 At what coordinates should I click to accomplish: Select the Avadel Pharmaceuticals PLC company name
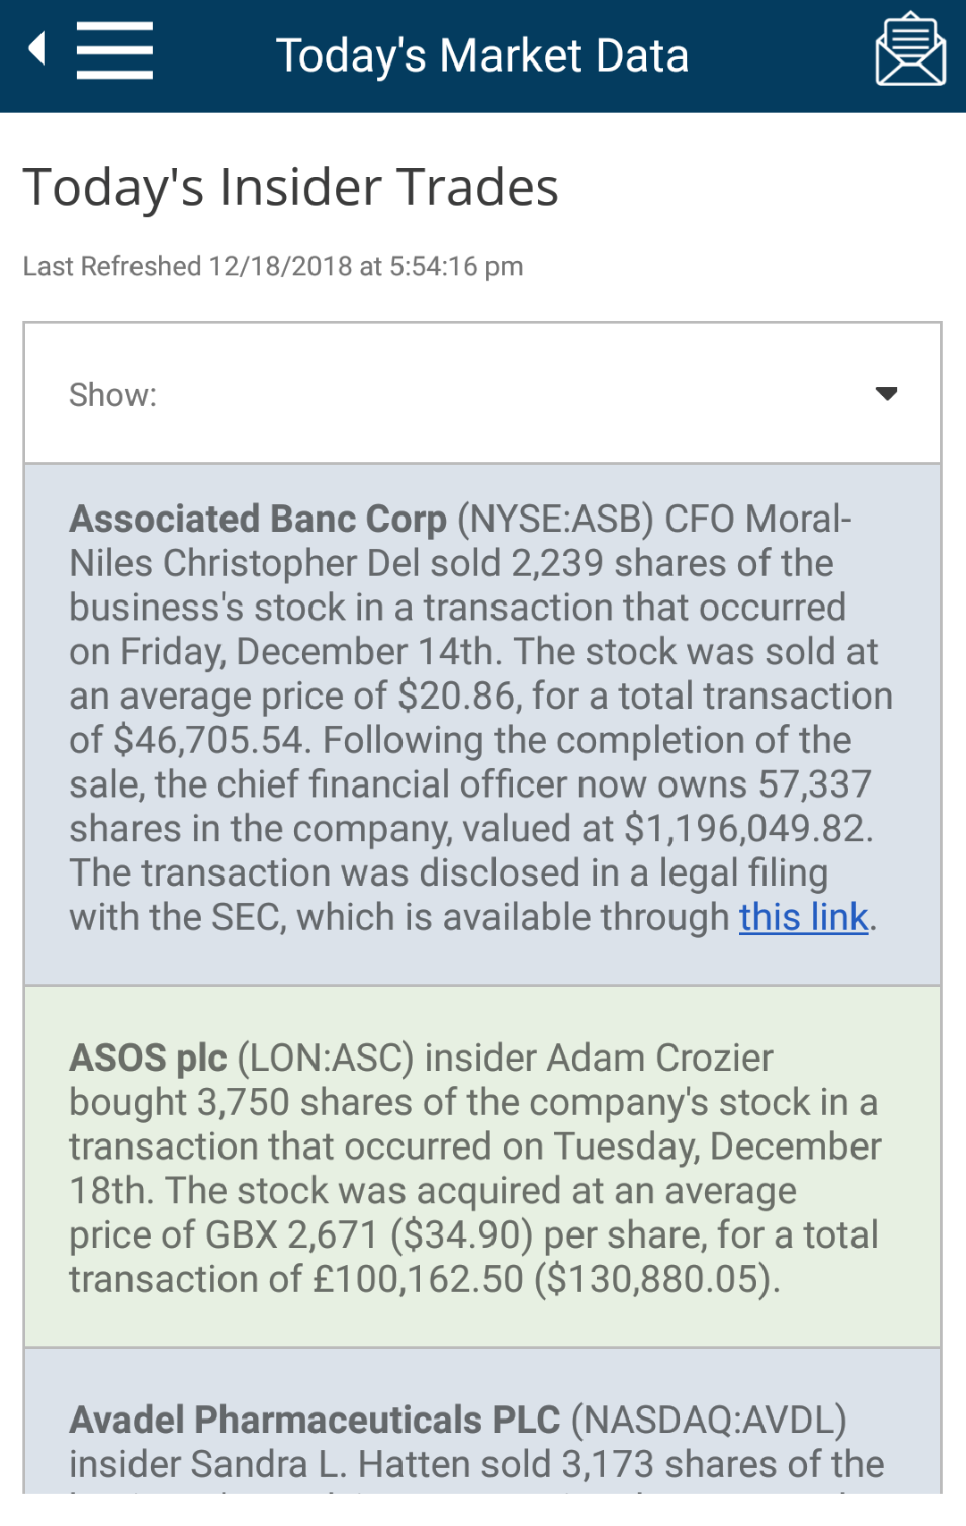pos(315,1421)
